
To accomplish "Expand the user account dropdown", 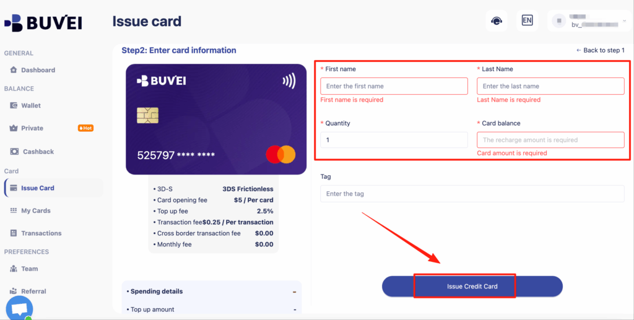I will point(623,20).
